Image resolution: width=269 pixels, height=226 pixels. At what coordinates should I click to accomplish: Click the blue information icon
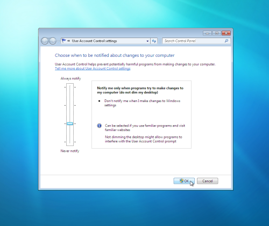coord(100,126)
